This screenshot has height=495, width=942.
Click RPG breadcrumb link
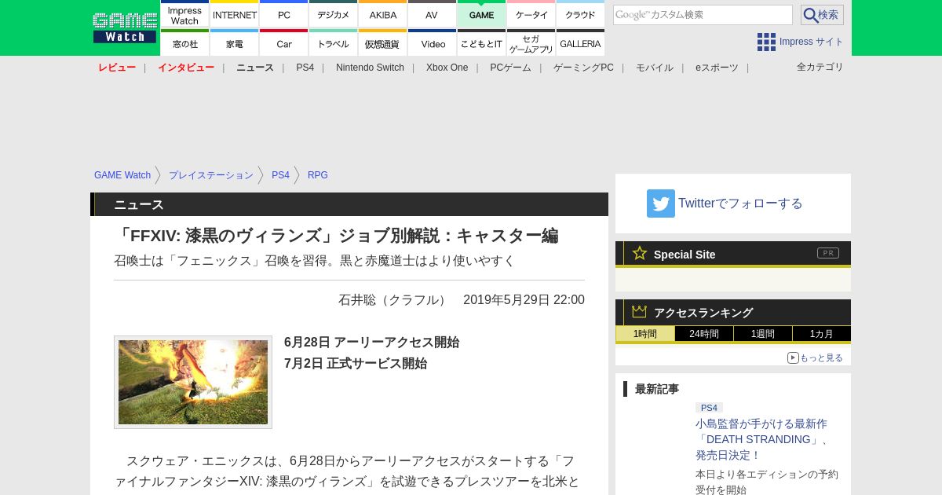tap(318, 175)
